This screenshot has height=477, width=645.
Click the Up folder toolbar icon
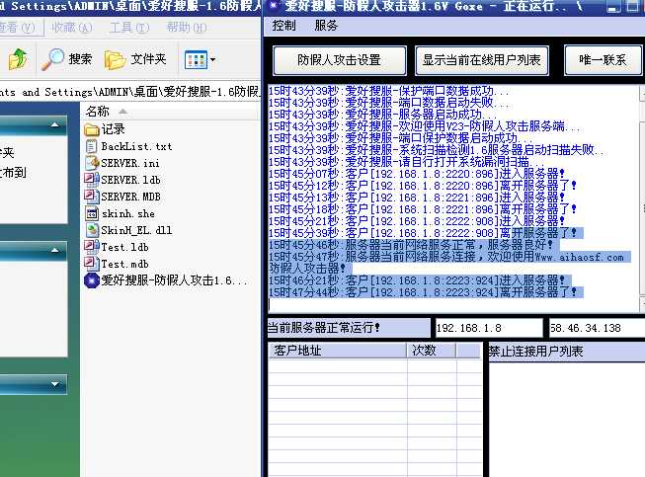[17, 59]
